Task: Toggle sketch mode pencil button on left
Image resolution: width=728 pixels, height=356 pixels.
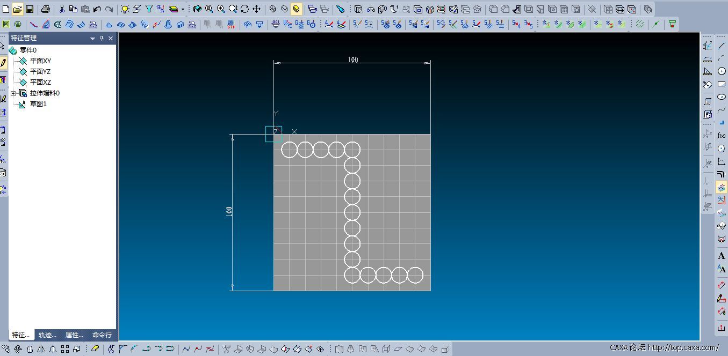Action: click(x=3, y=63)
